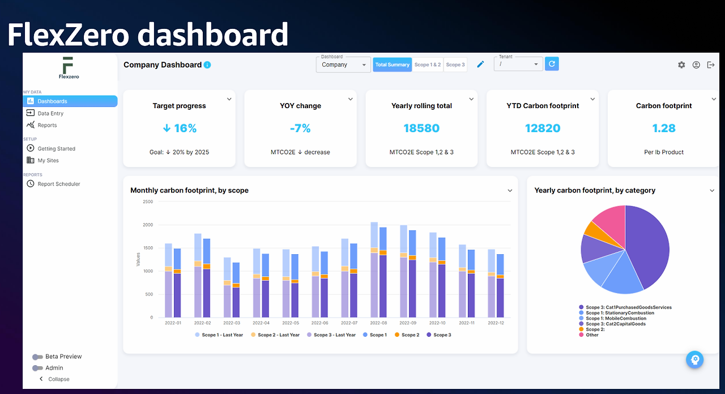Expand the Yearly rolling total card menu
Screen dimensions: 725x394
tap(472, 99)
